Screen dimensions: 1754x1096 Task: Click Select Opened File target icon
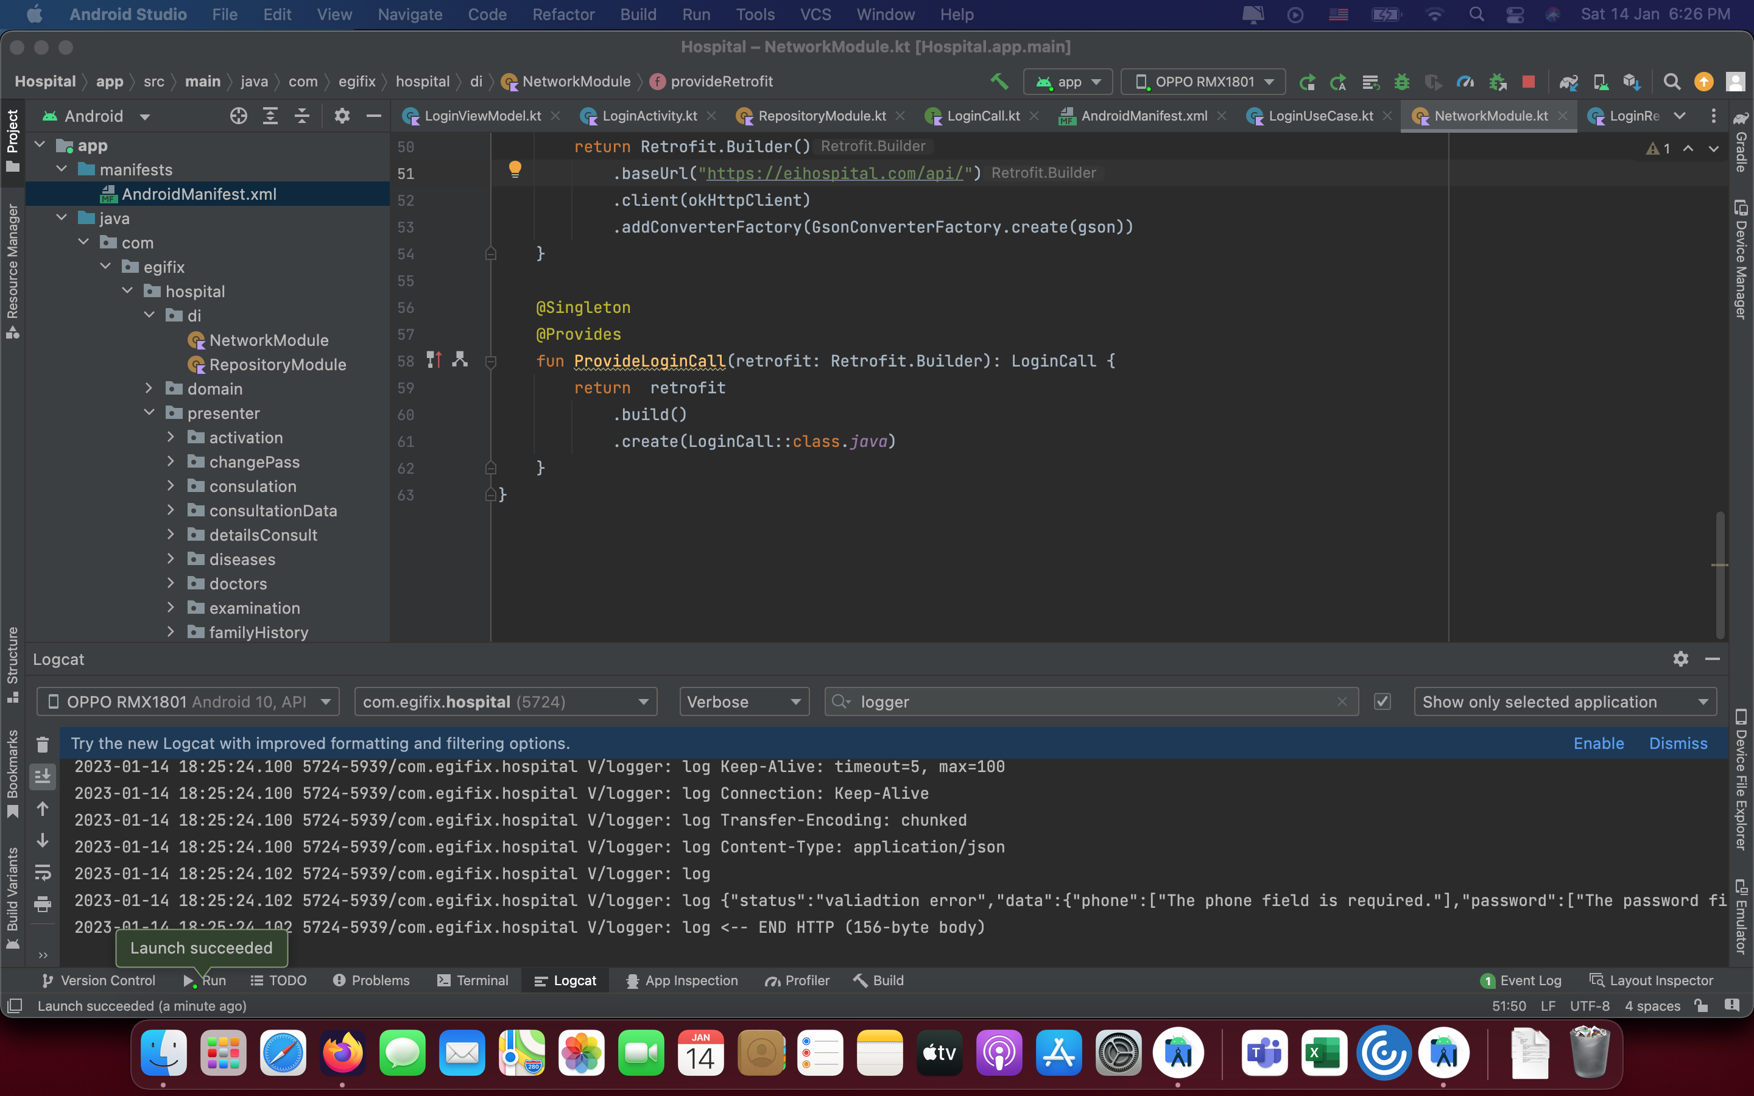point(239,116)
